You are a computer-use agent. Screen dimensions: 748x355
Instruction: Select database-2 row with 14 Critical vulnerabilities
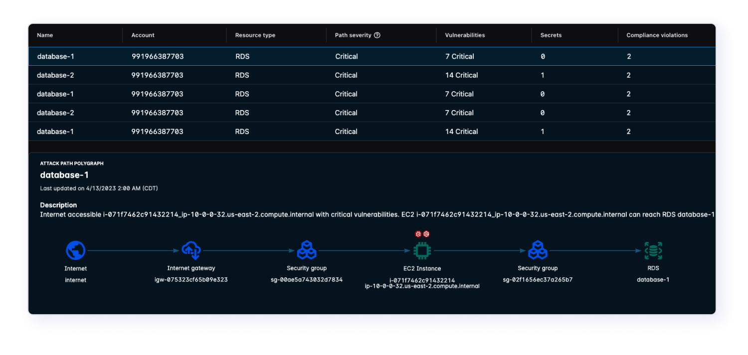(x=56, y=75)
